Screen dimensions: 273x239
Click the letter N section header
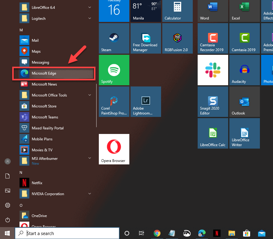tap(21, 173)
